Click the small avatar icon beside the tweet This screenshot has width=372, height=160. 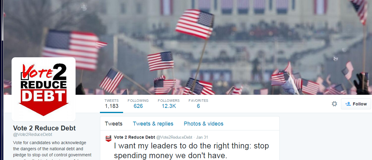click(108, 138)
